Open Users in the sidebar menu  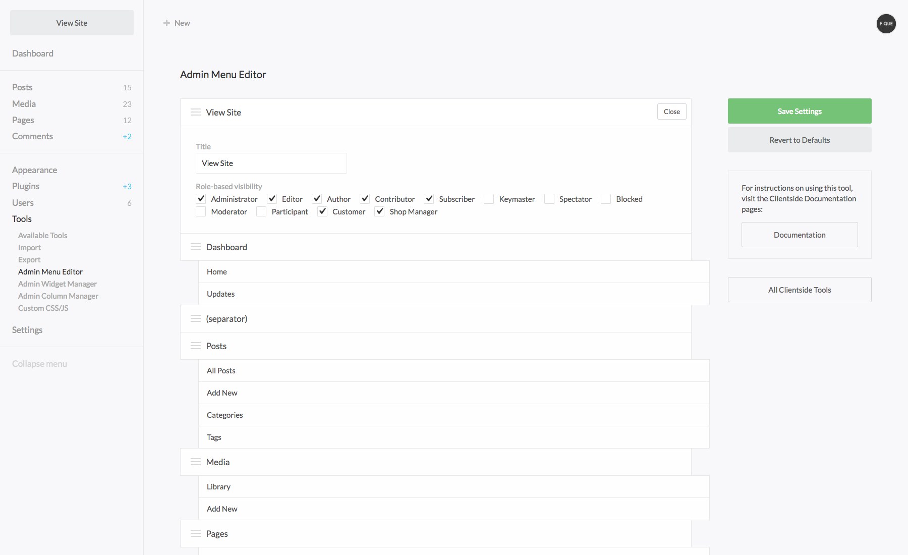click(x=23, y=202)
